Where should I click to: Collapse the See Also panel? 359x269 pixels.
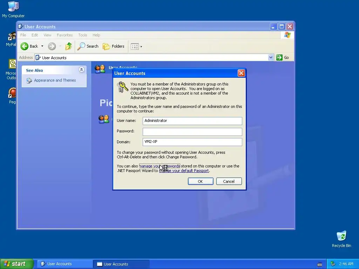(x=81, y=70)
